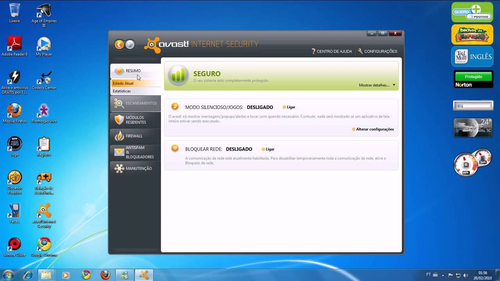Select the Faces desktop icon
This screenshot has width=500, height=281.
14,213
